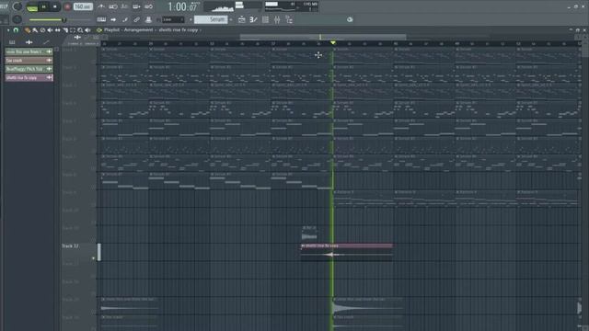
Task: Click the 1:00:07 time display
Action: tap(182, 6)
